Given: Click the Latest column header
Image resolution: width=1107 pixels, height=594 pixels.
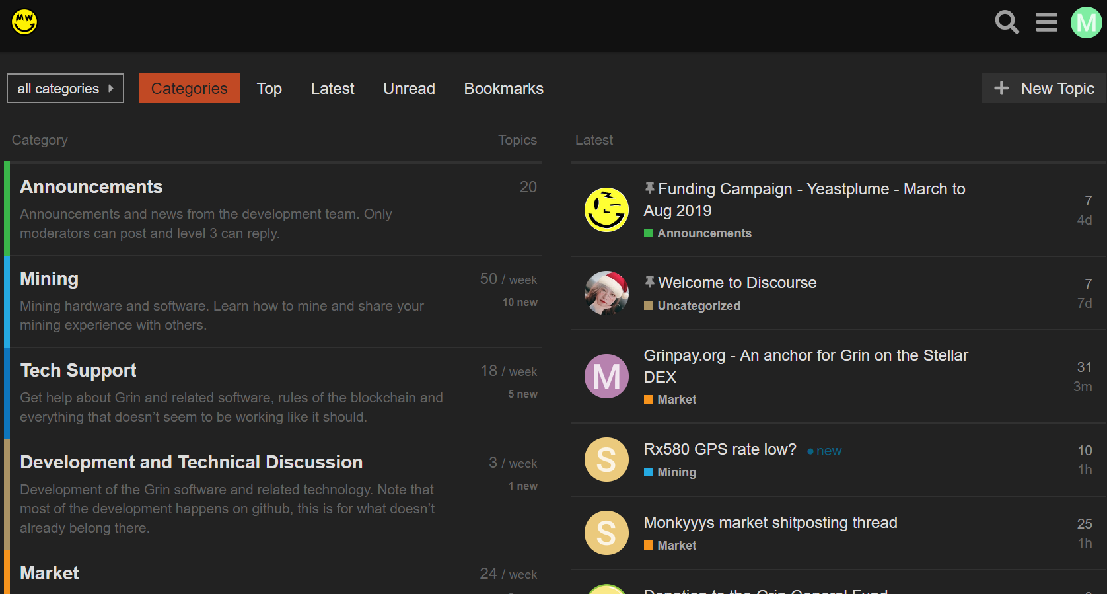Looking at the screenshot, I should tap(594, 140).
